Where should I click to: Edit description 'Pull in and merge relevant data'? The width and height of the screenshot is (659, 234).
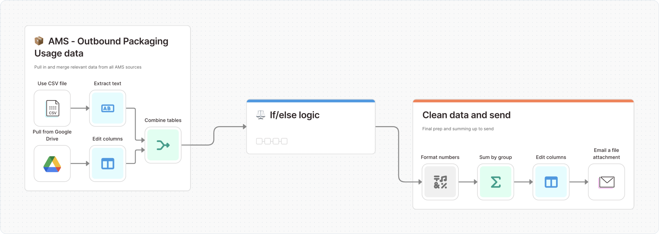[88, 67]
